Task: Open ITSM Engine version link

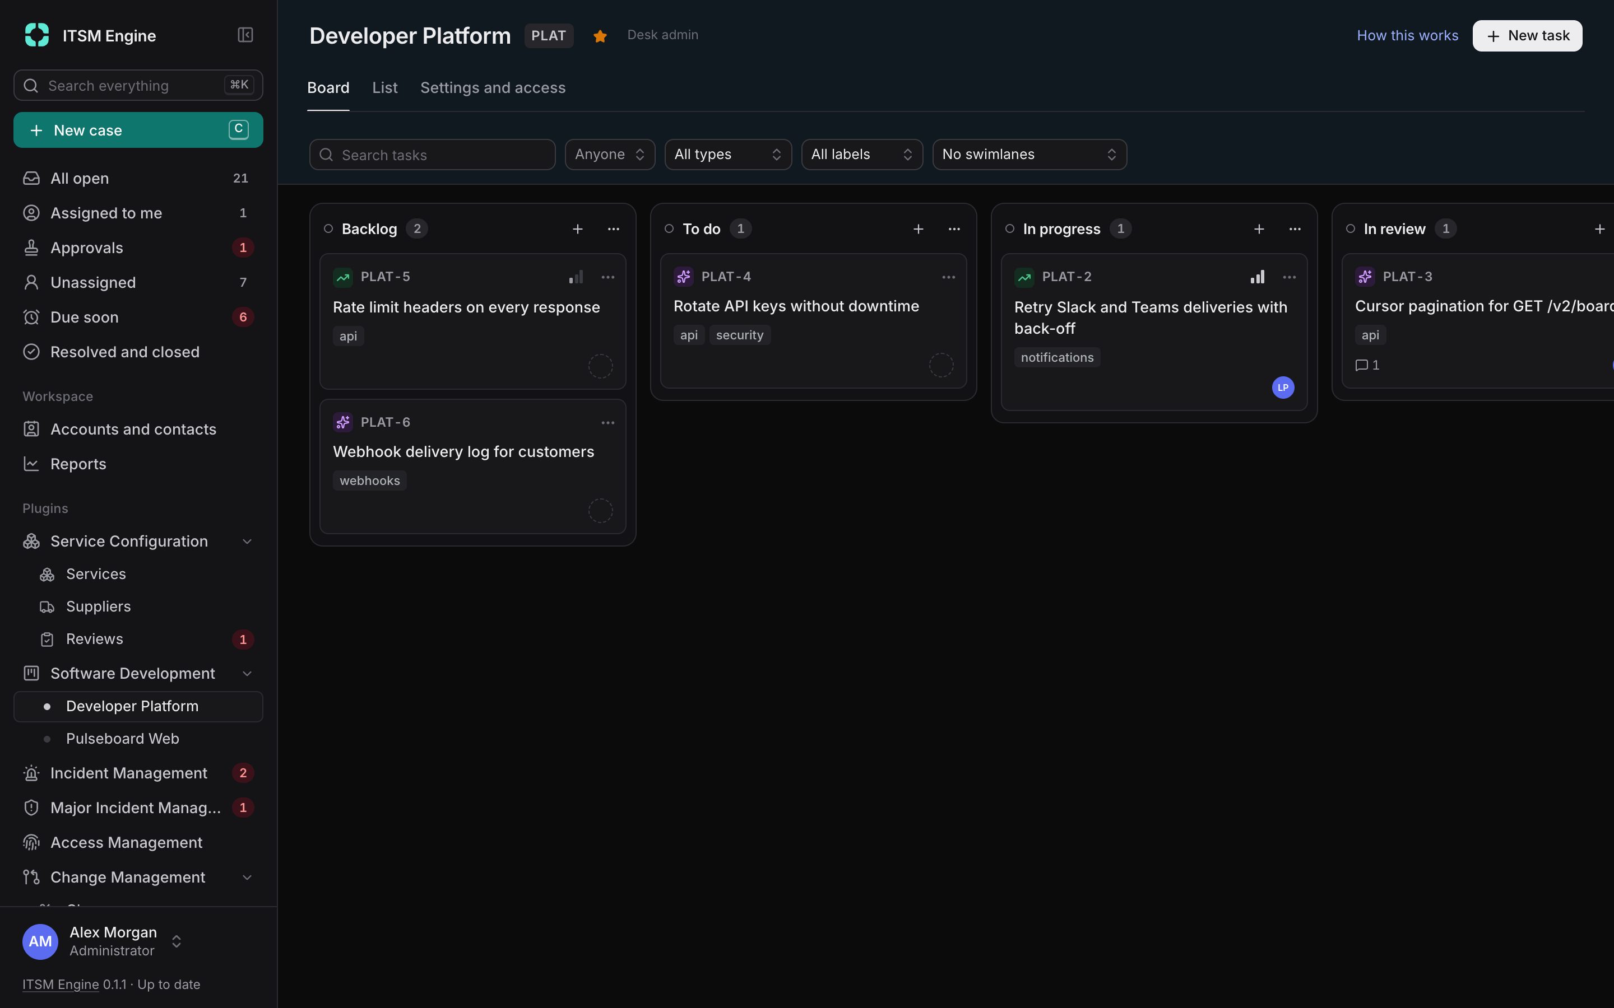Action: (61, 984)
